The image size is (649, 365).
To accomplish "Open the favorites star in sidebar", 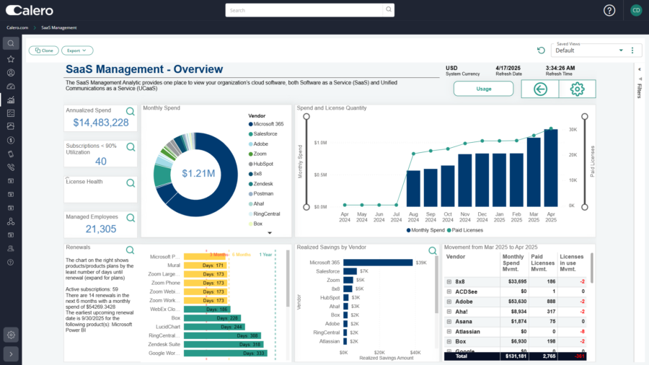I will tap(11, 59).
